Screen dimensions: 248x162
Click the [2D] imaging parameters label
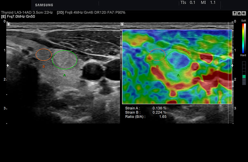click(91, 13)
